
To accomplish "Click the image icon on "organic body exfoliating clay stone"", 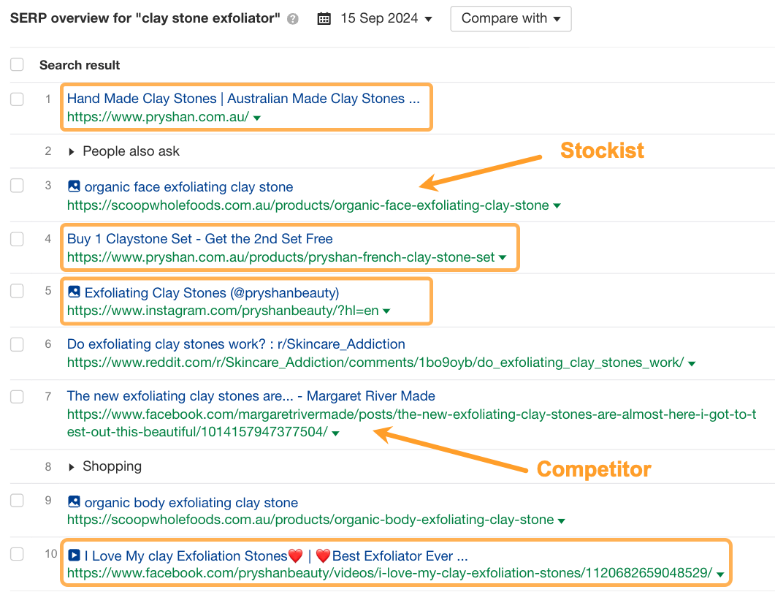I will click(74, 502).
